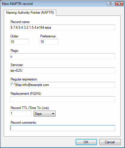This screenshot has height=148, width=125.
Task: Click the 'Regular expression:' label
Action: coord(24,79)
